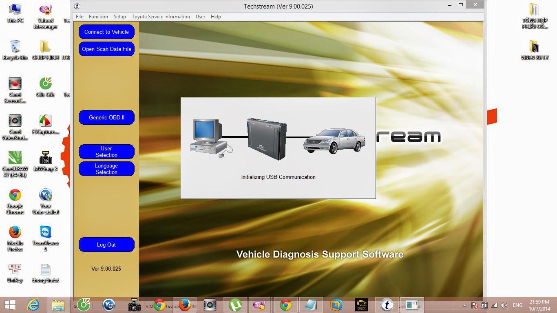Open the taskbar clock showing 21:59 PM
Viewport: 557px width, 313px height.
tap(539, 305)
